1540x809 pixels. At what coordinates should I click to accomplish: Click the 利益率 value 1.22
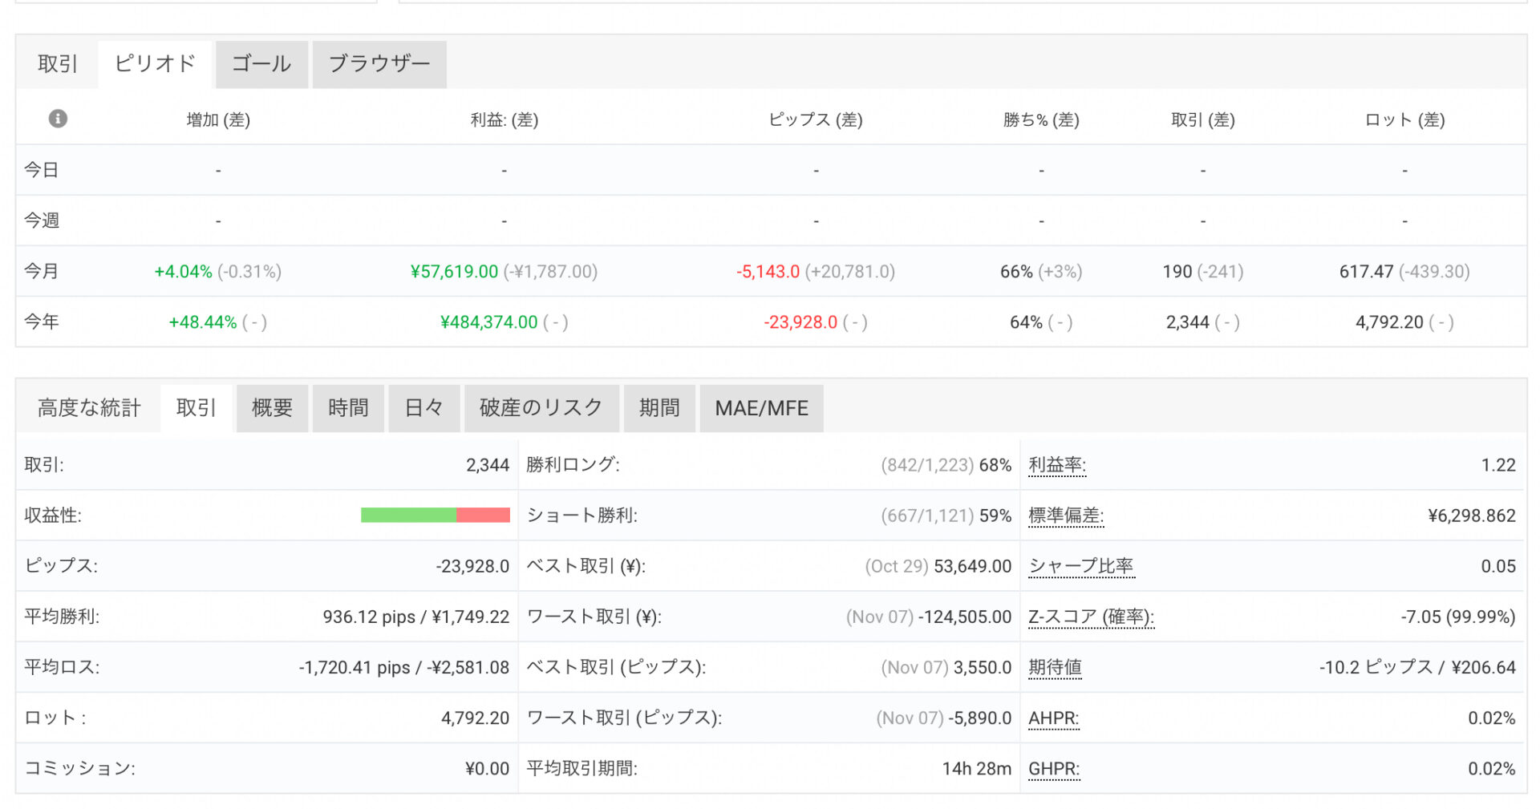[1498, 465]
